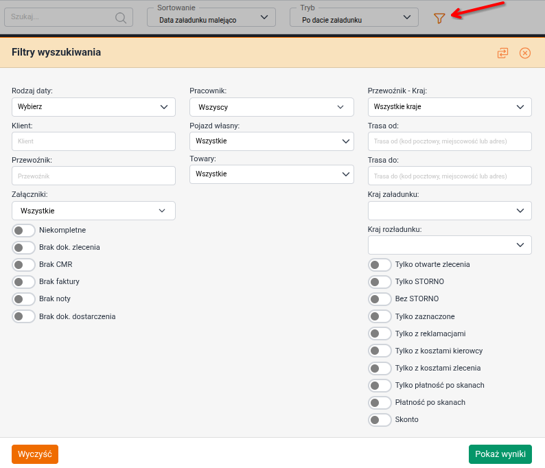
Task: Click the Wyczyść button
Action: (x=35, y=454)
